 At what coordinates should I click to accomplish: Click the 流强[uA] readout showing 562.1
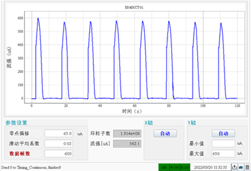point(127,144)
